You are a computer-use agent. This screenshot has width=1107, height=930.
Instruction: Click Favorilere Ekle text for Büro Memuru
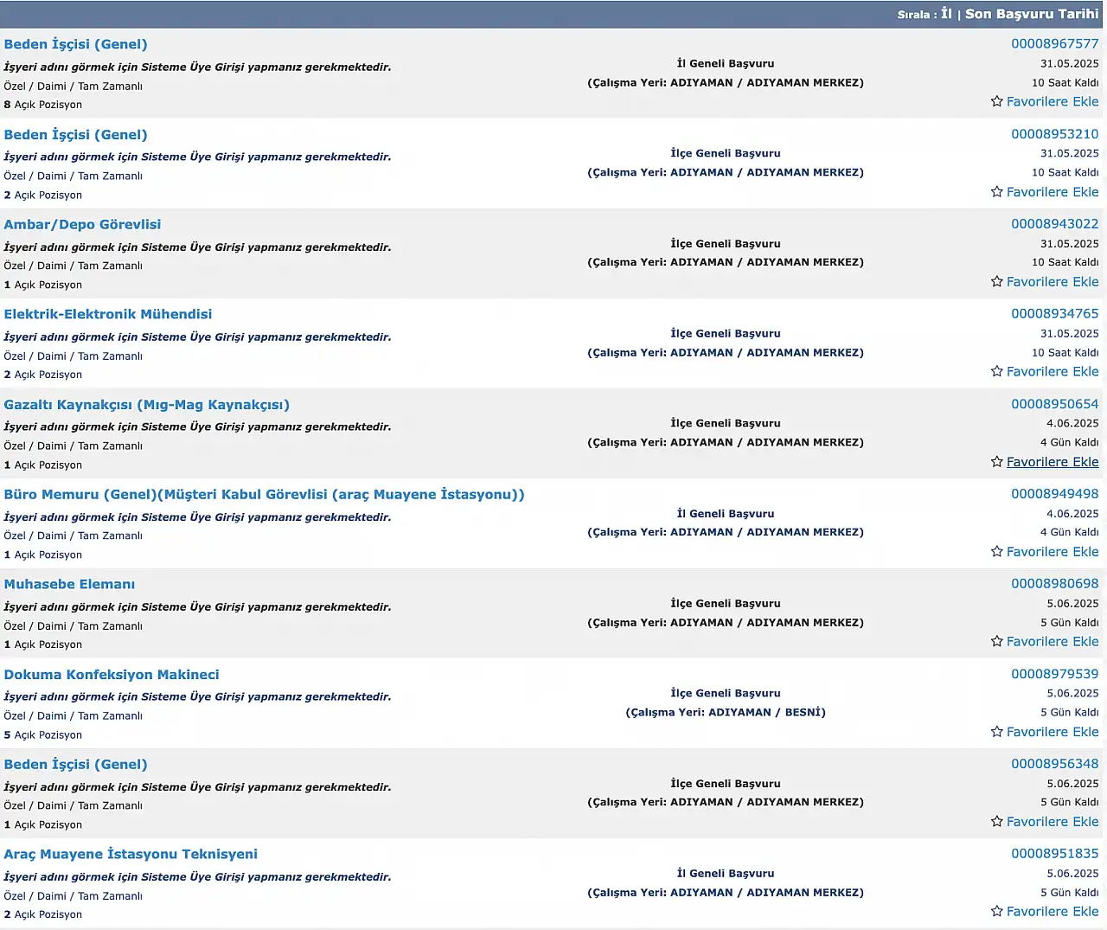[1053, 552]
